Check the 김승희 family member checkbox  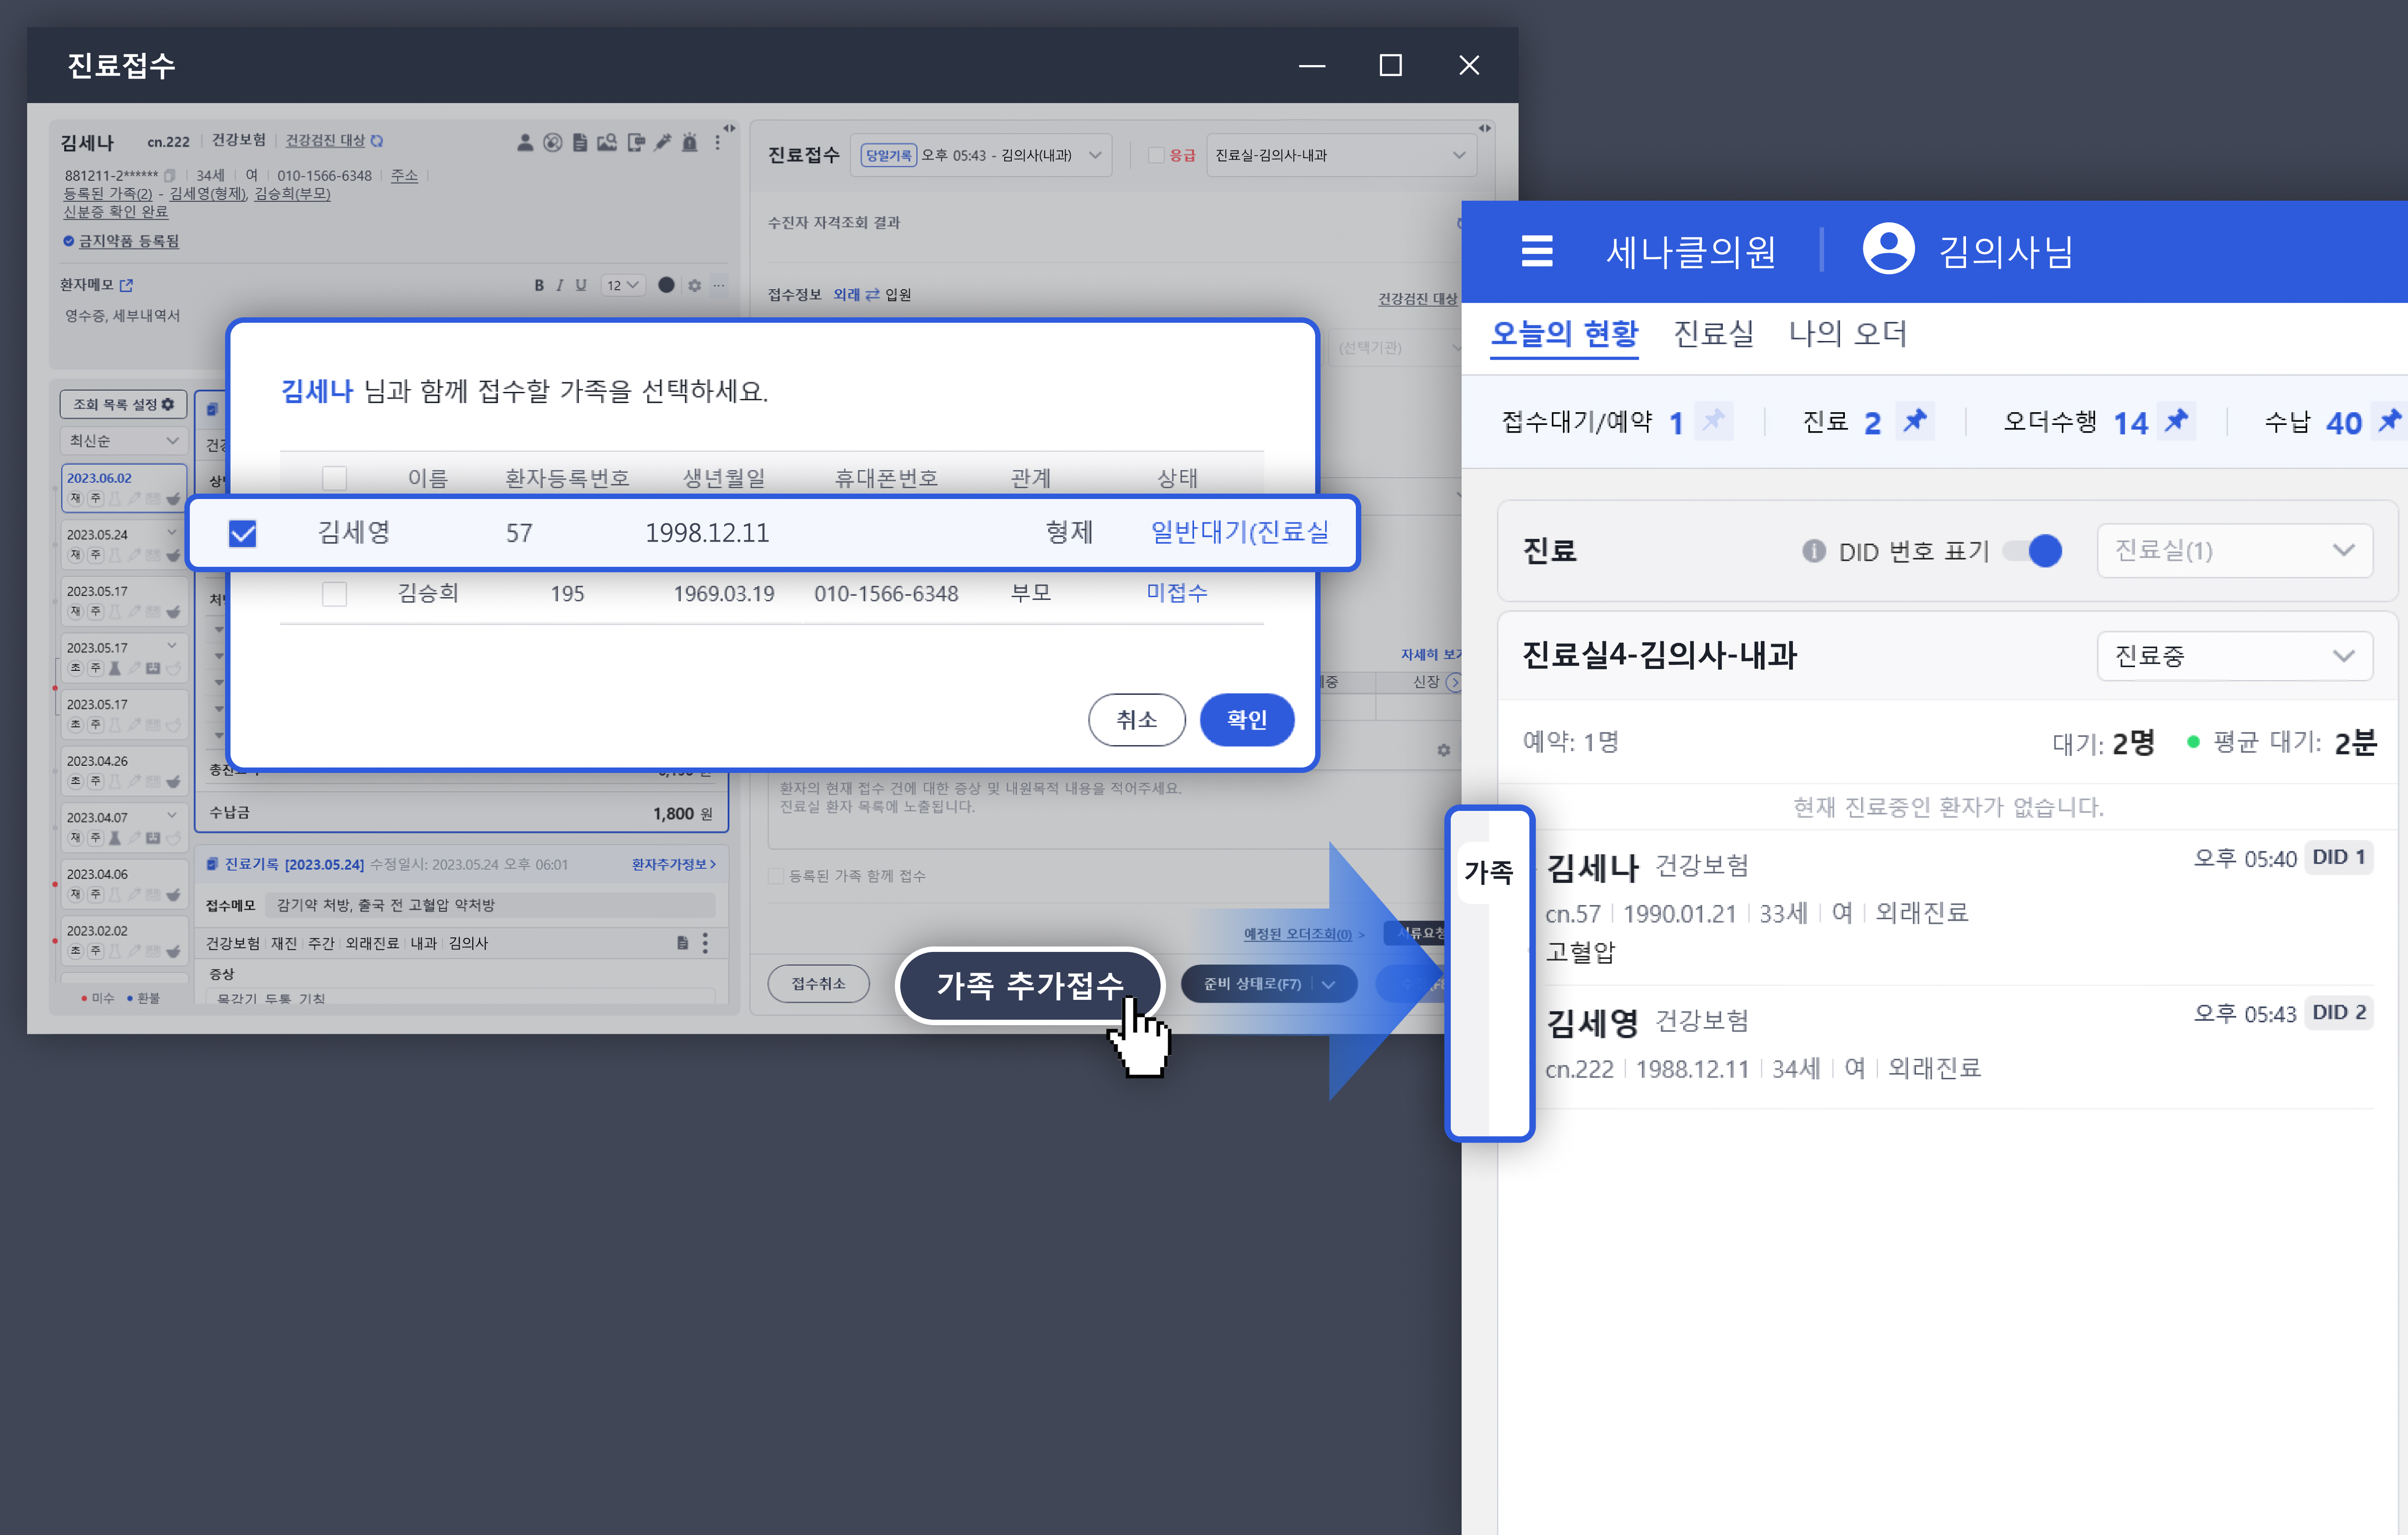334,594
